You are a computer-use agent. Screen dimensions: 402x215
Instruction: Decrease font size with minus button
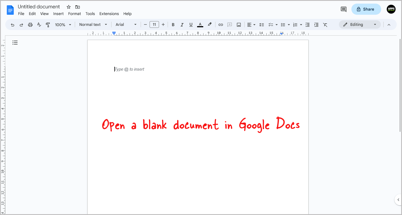pos(145,24)
